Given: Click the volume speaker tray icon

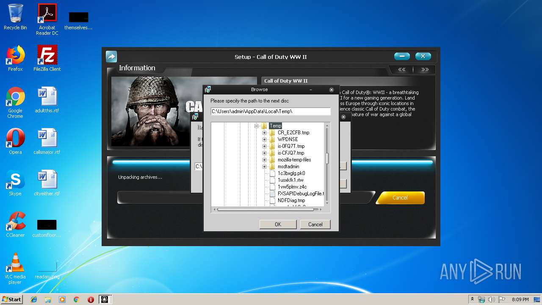Looking at the screenshot, I should [491, 299].
